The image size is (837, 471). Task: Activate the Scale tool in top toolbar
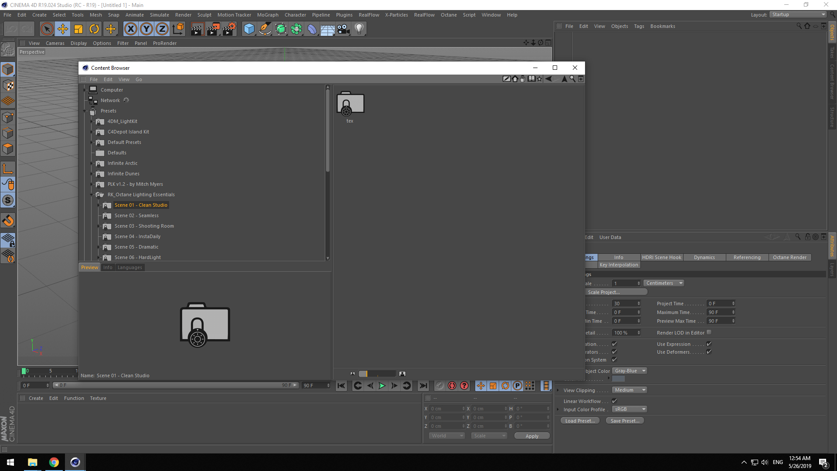pos(78,29)
